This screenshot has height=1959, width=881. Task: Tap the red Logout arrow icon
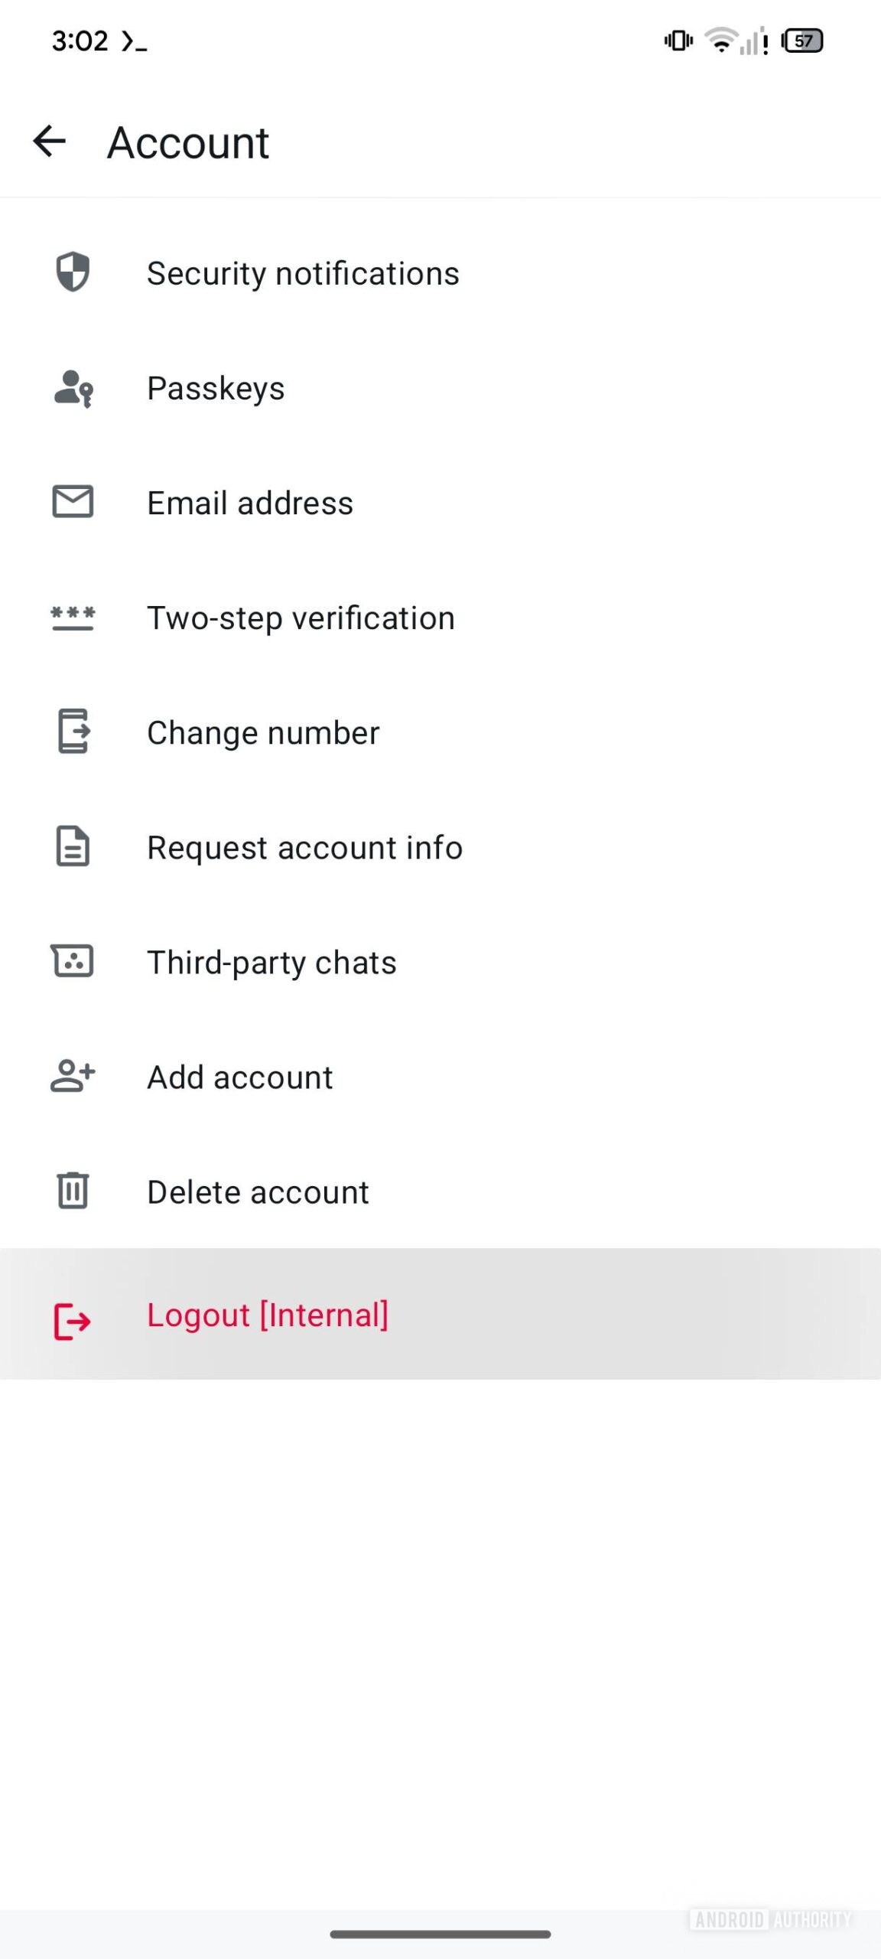coord(73,1321)
